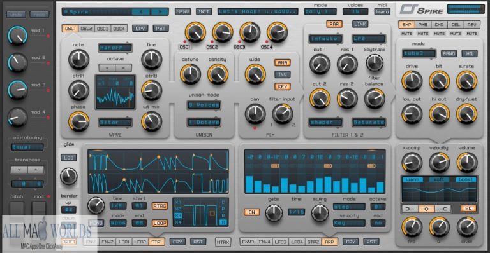Click the INIT button
Screen dimensions: 490x253
(204, 12)
